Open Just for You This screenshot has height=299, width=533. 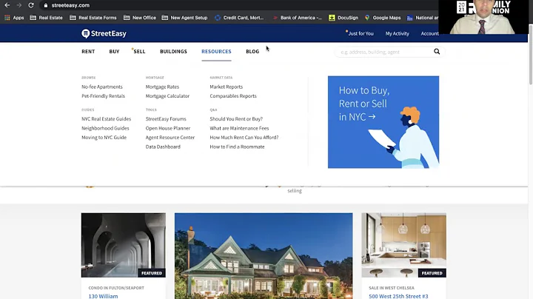pos(361,33)
